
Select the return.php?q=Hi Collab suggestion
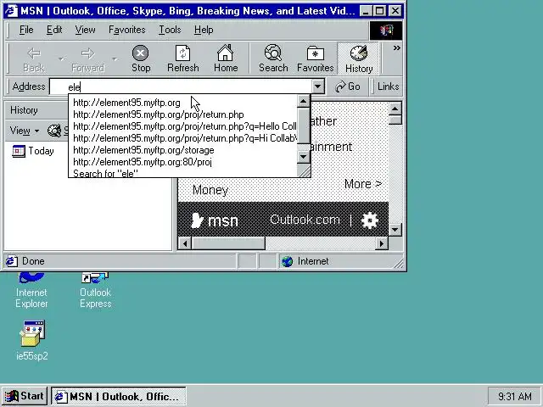click(183, 138)
